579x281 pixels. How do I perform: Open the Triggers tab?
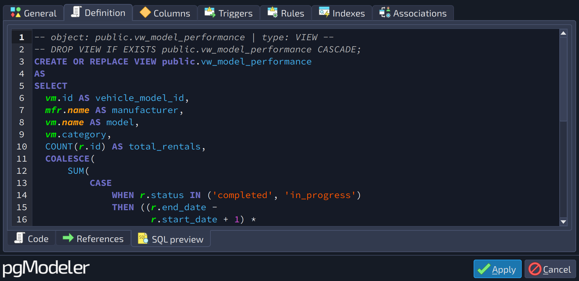pyautogui.click(x=229, y=13)
